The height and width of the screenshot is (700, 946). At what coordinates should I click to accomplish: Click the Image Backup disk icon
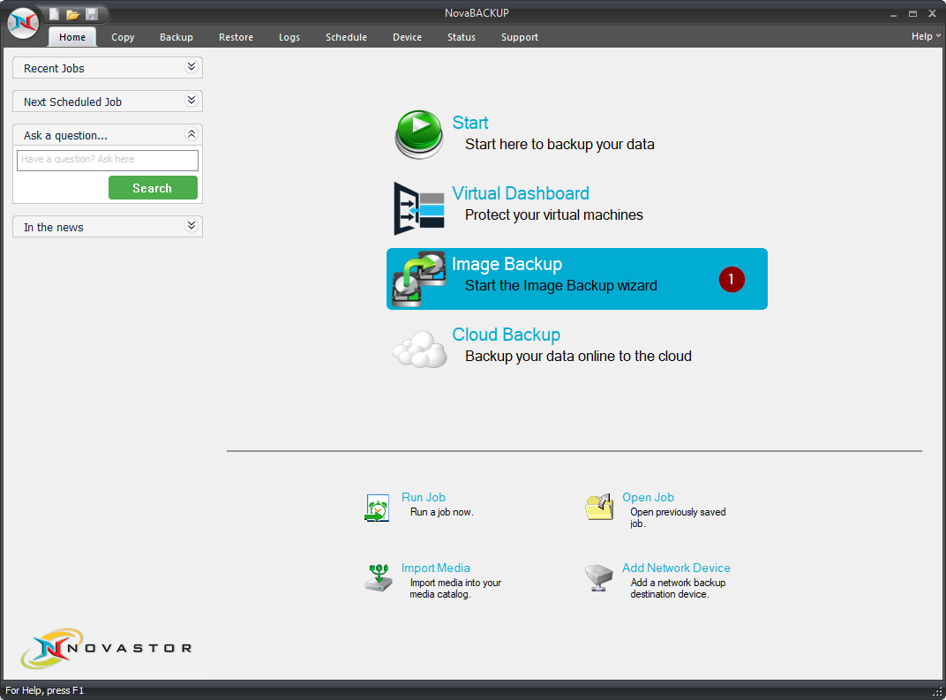pyautogui.click(x=418, y=279)
